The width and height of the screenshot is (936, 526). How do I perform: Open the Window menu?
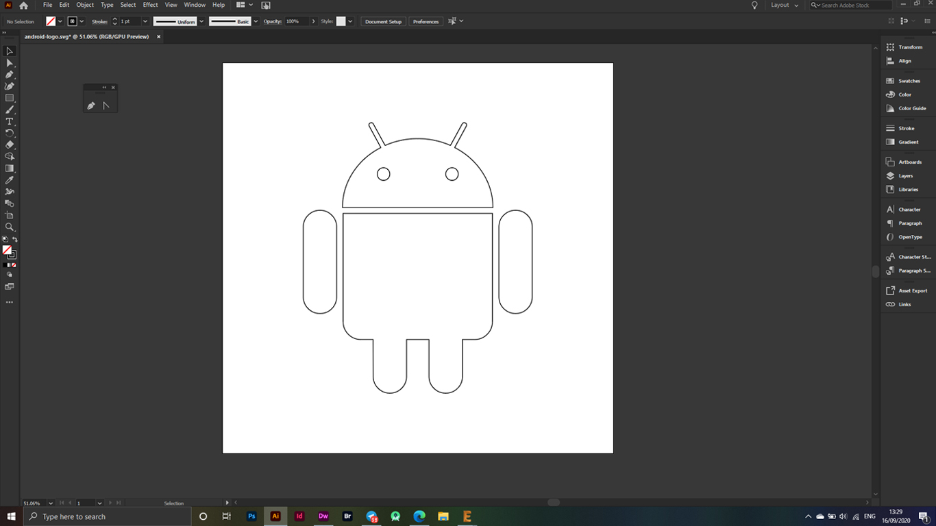(195, 5)
